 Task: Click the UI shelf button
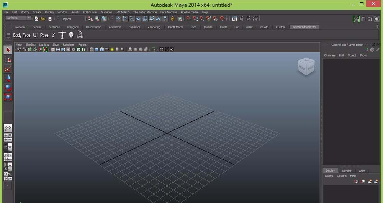click(35, 35)
